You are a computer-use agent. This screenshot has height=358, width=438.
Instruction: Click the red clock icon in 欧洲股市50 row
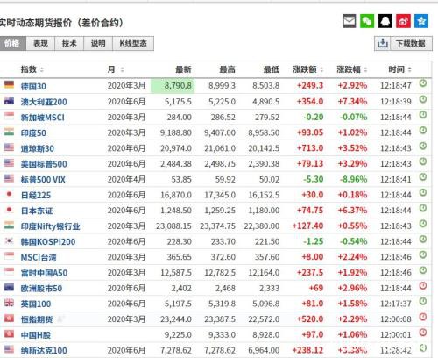423,286
